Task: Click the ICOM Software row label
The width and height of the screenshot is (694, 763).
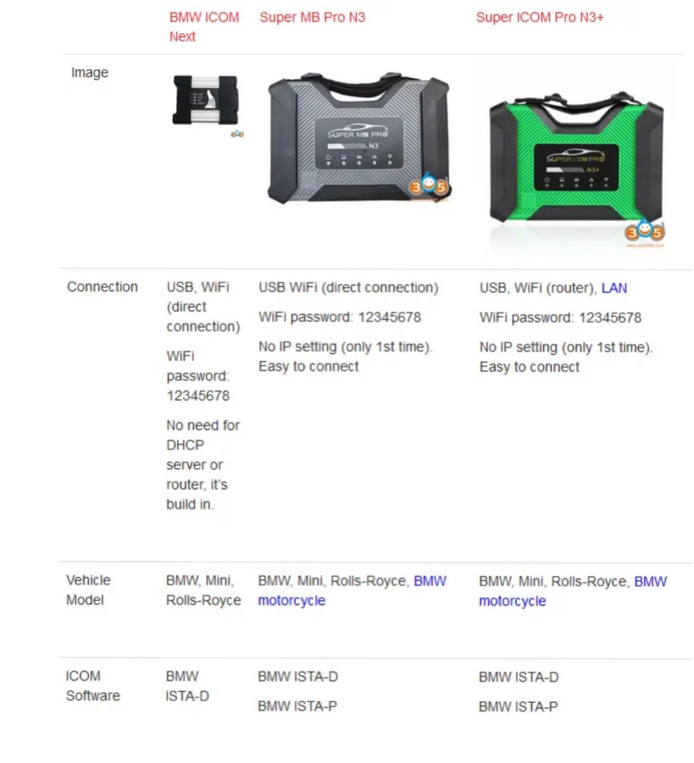Action: click(93, 686)
